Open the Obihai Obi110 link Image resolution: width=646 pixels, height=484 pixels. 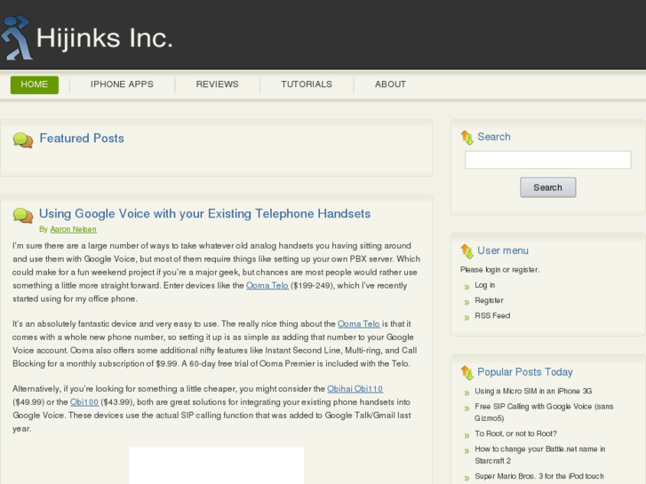coord(355,389)
